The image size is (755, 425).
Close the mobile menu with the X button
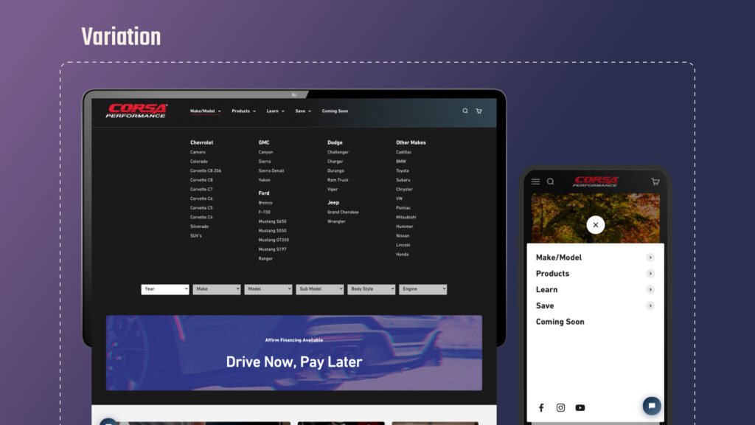[x=596, y=225]
